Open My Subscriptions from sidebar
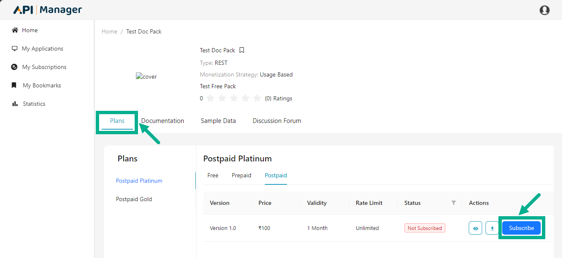562x258 pixels. pos(44,67)
